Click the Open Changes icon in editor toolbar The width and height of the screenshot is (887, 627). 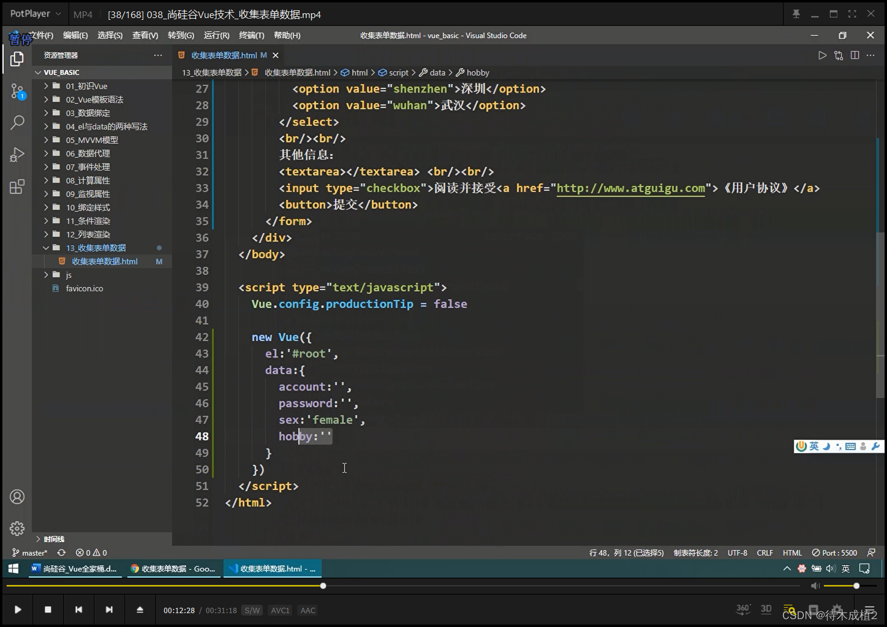coord(838,55)
